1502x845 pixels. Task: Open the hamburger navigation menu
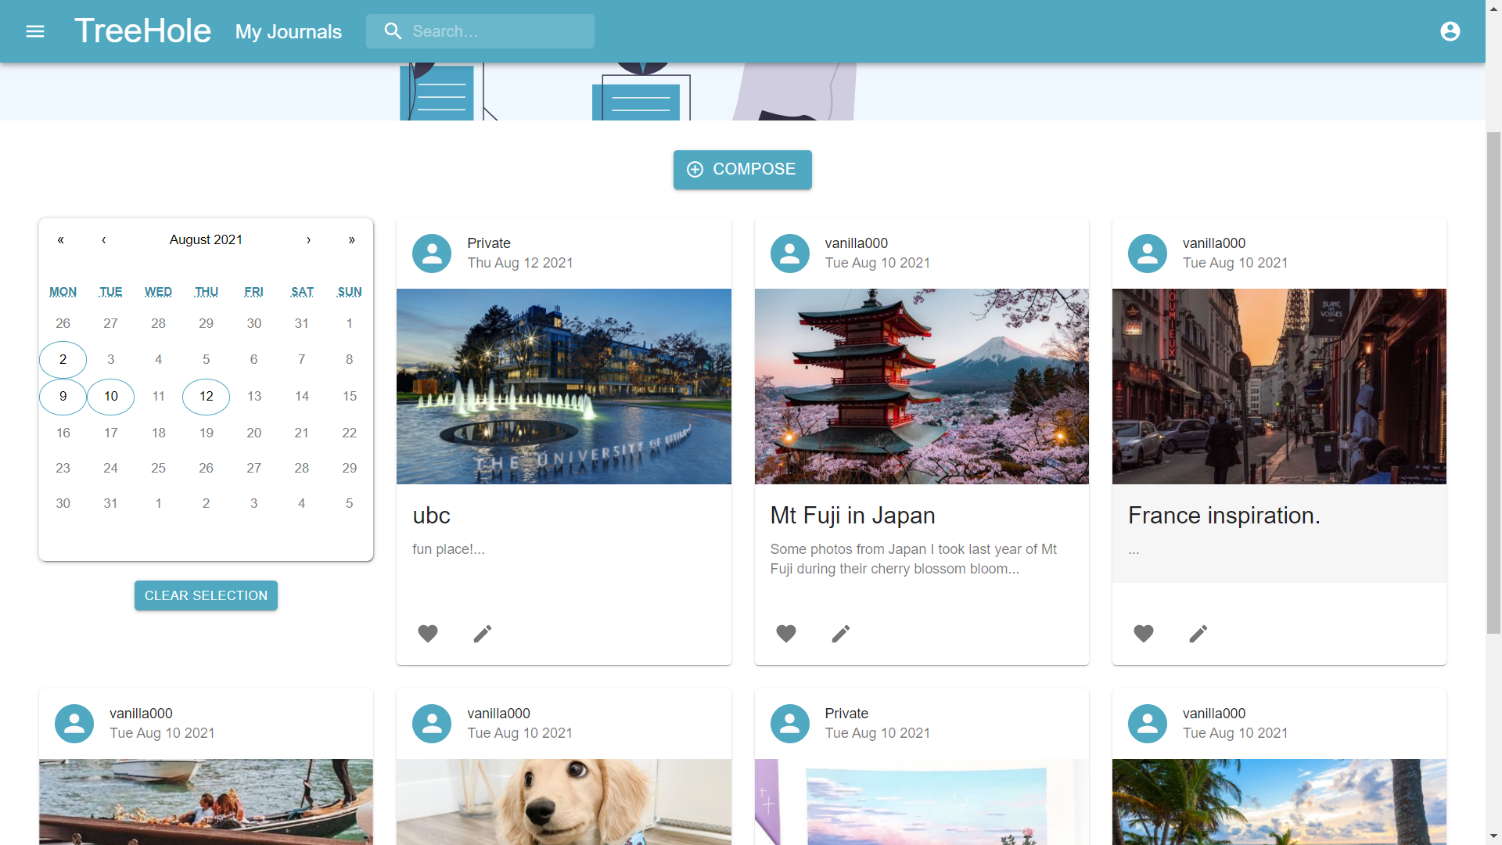click(35, 31)
